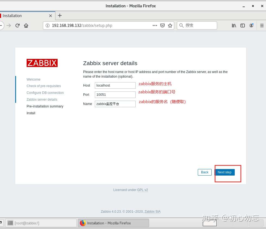The width and height of the screenshot is (266, 229).
Task: Switch to Firefox Installation taskbar item
Action: [113, 223]
